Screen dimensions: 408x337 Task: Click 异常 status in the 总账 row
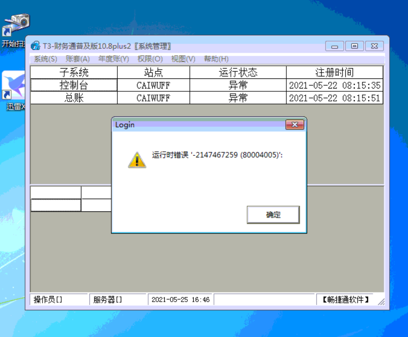(x=238, y=98)
